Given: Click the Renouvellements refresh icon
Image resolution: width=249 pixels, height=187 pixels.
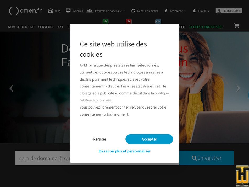Looking at the screenshot, I should click(133, 11).
